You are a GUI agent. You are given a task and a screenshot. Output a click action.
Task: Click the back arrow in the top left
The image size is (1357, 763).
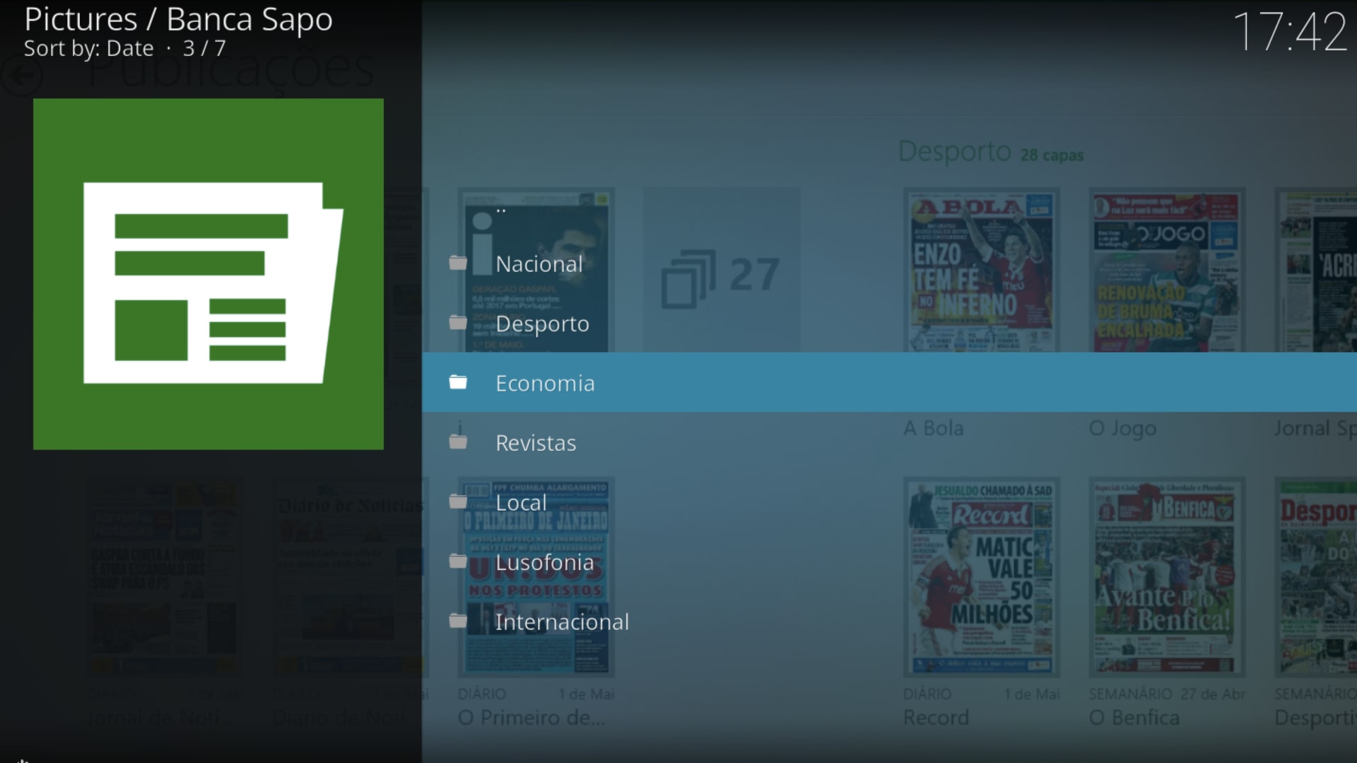click(x=21, y=75)
